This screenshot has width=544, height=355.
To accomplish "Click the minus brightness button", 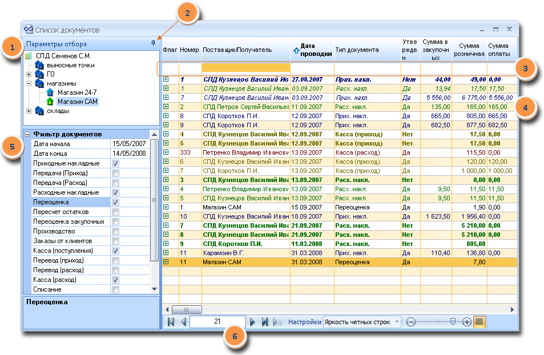I will pyautogui.click(x=411, y=322).
